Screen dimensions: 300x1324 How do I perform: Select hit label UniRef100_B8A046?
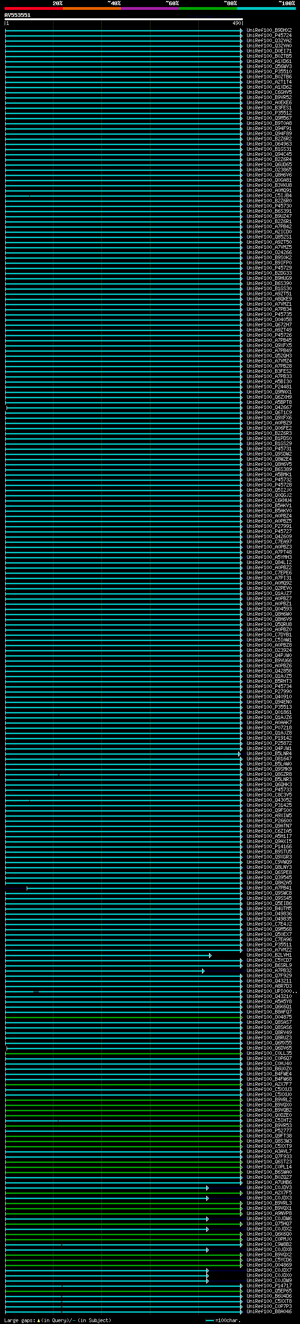269,1311
